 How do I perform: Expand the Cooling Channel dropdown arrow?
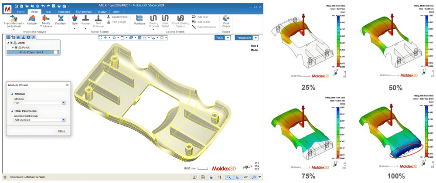pyautogui.click(x=153, y=30)
